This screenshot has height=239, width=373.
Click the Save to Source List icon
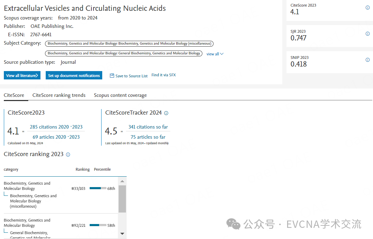[x=112, y=76]
